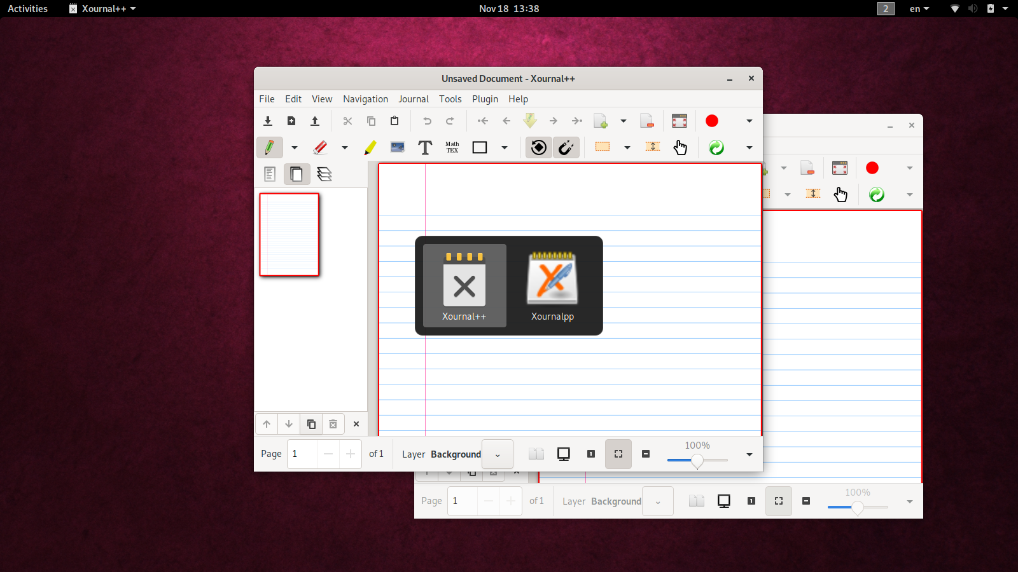The height and width of the screenshot is (572, 1018).
Task: Undo the last action
Action: (x=426, y=121)
